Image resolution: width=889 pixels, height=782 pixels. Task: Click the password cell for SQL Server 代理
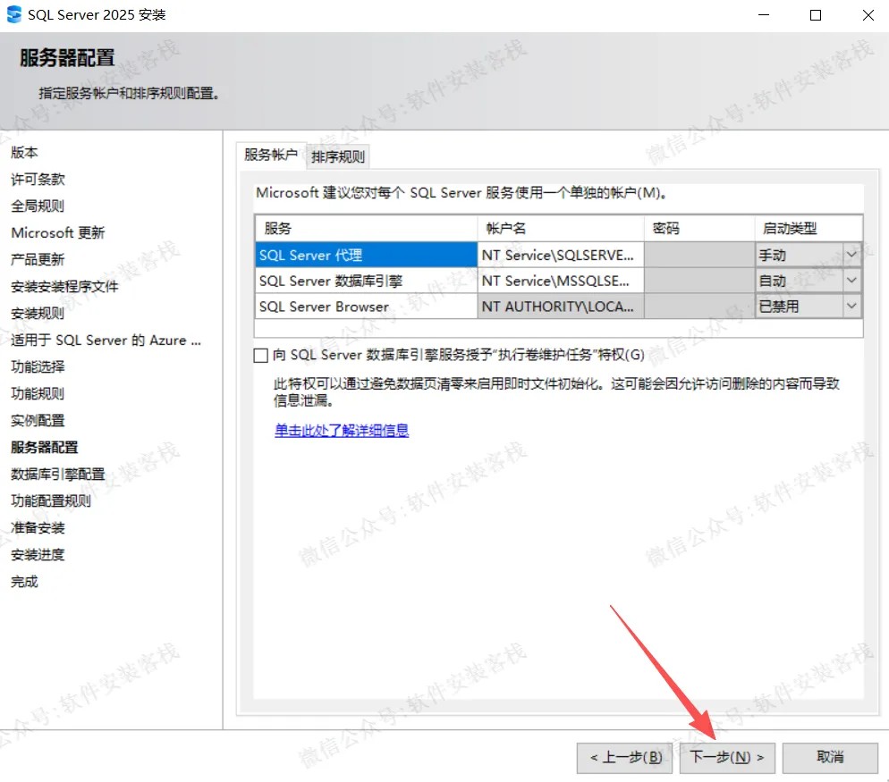click(x=699, y=255)
